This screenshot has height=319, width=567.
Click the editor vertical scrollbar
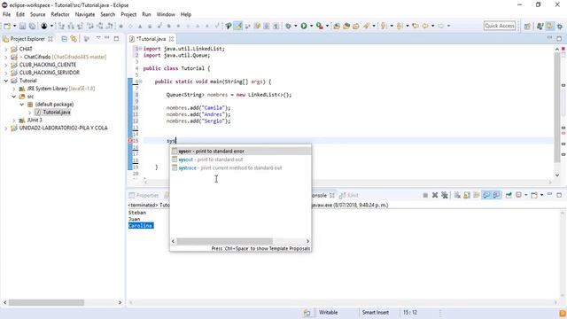[557, 108]
